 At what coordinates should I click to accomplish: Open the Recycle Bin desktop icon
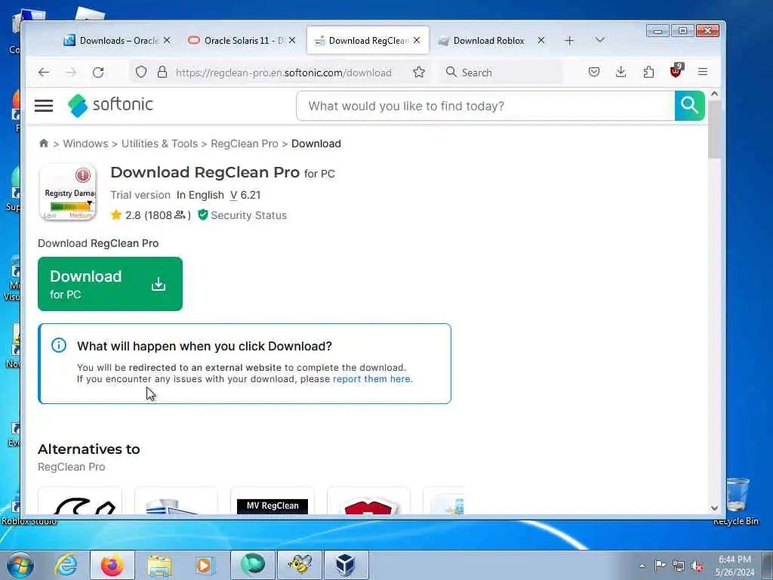click(736, 501)
